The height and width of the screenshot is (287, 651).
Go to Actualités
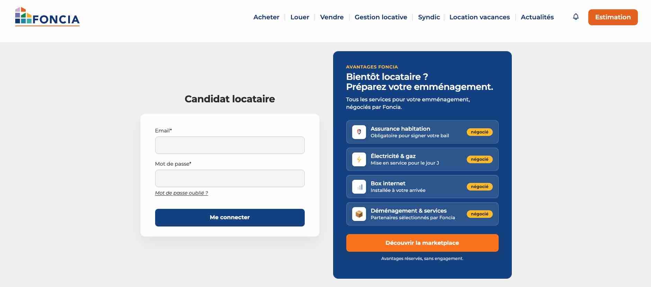[x=537, y=17]
